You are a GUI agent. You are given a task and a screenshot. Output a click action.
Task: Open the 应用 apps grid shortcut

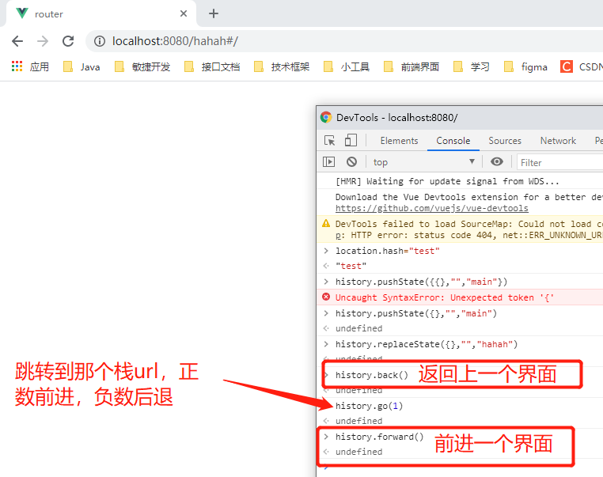pyautogui.click(x=30, y=66)
